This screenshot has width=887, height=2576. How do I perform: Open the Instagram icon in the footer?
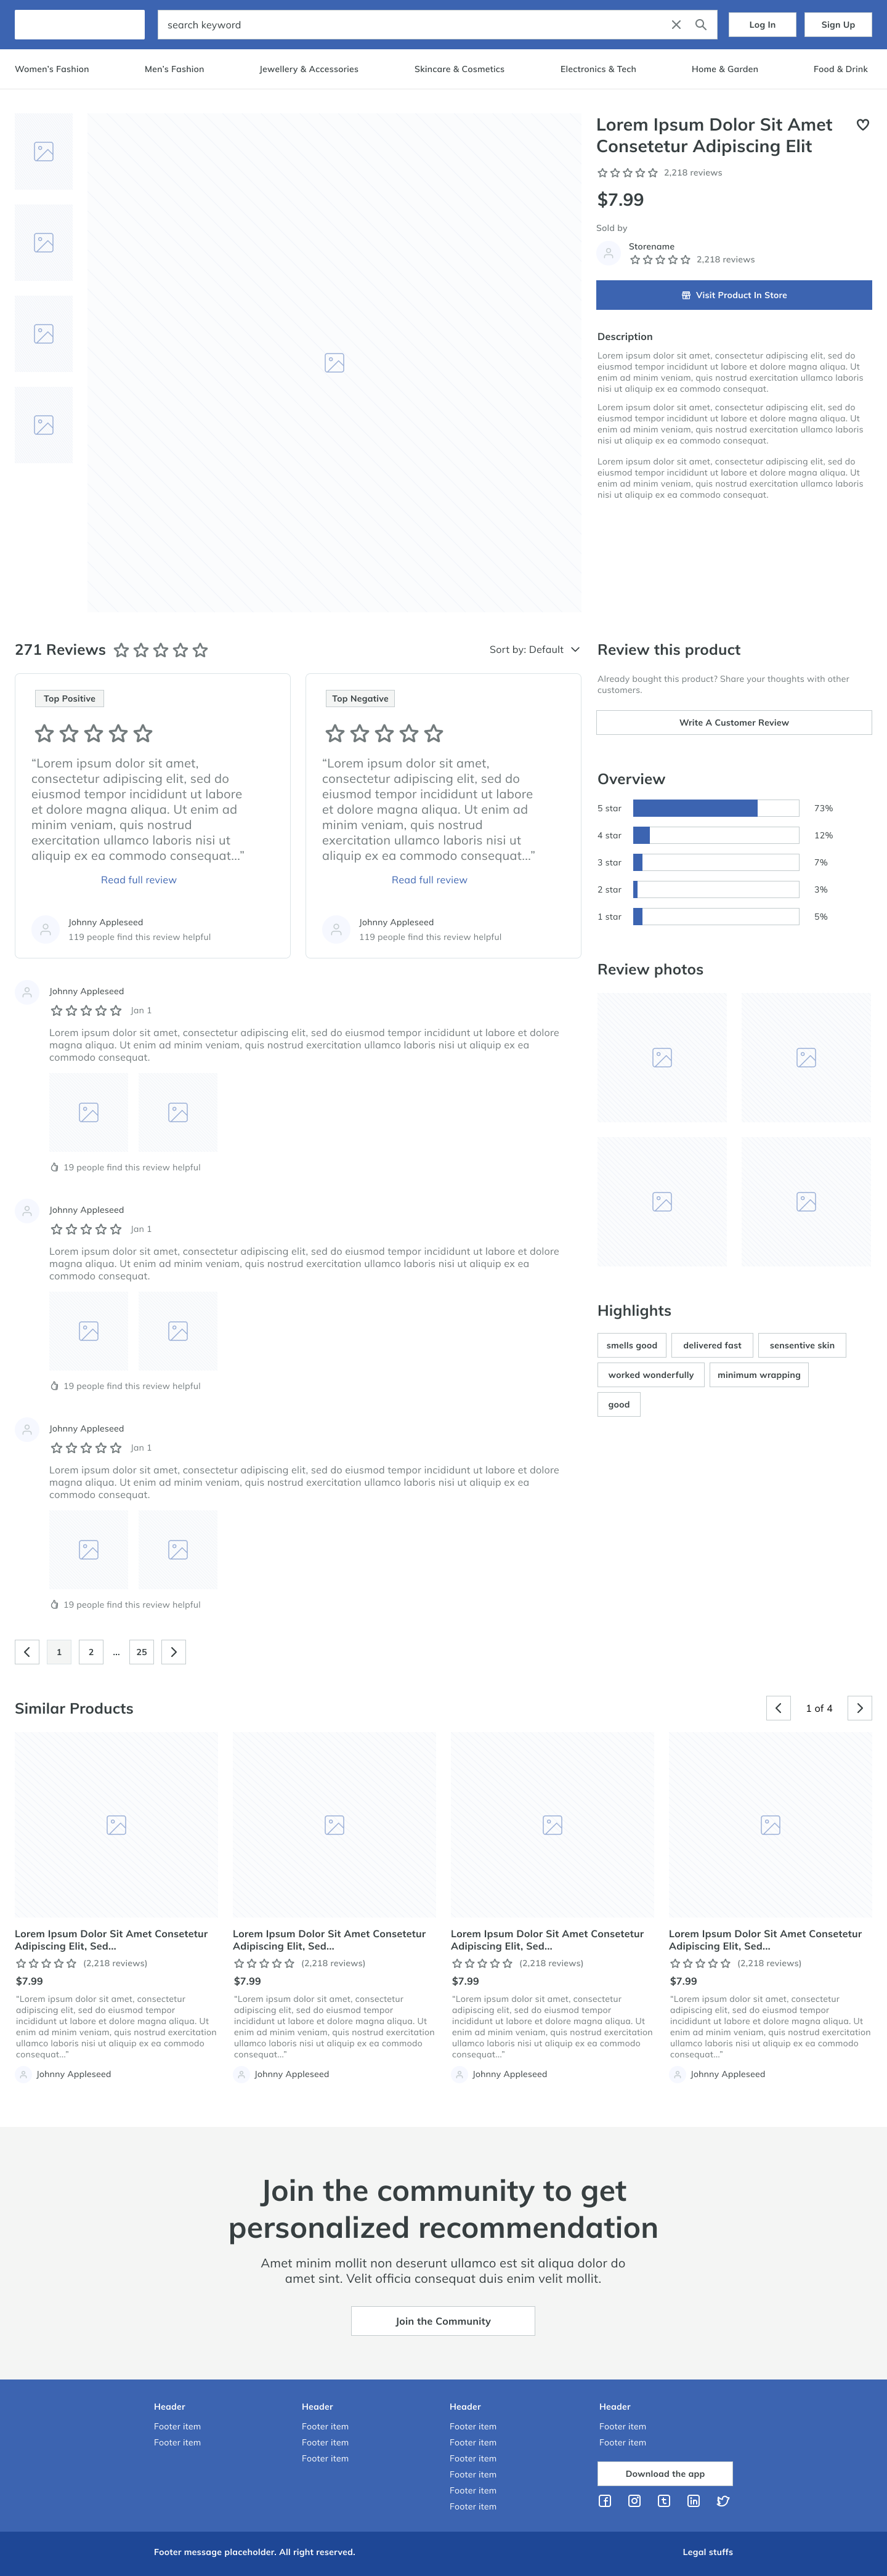(x=634, y=2501)
